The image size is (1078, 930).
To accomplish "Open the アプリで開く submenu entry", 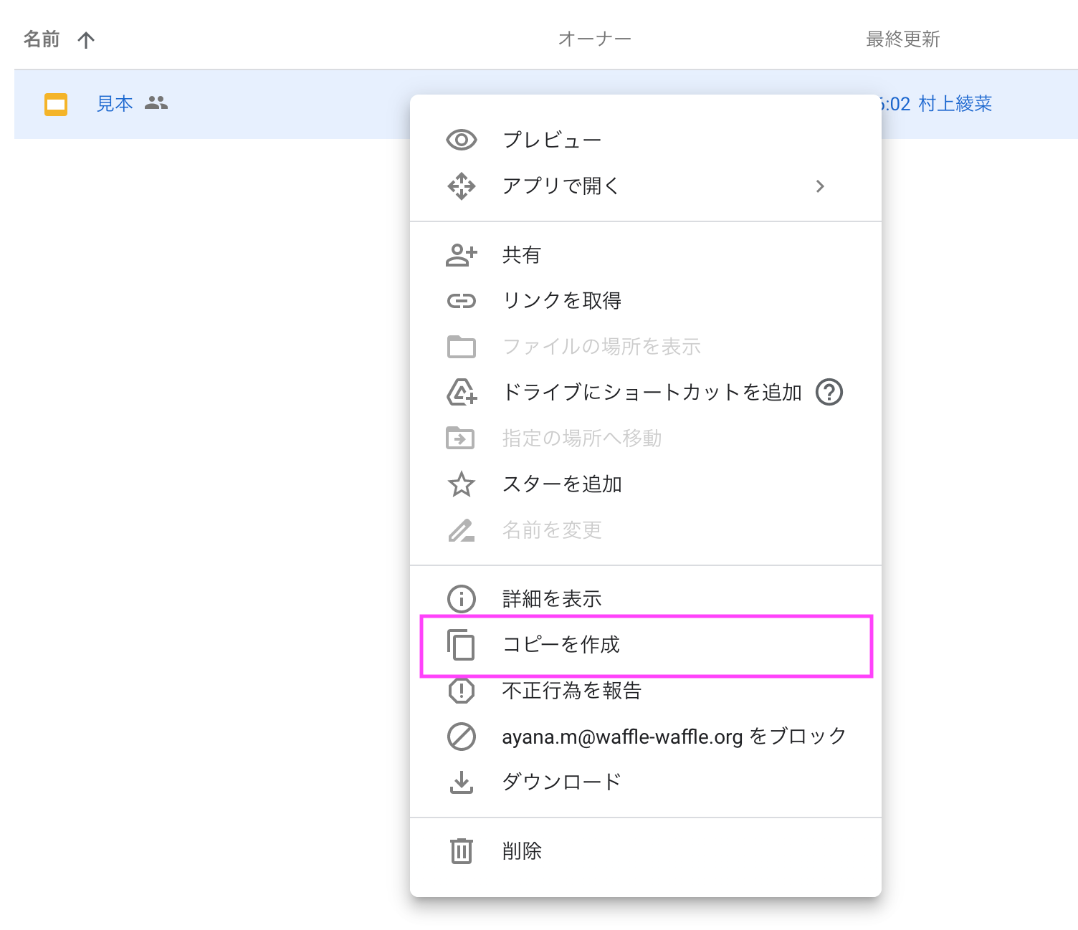I will [561, 186].
